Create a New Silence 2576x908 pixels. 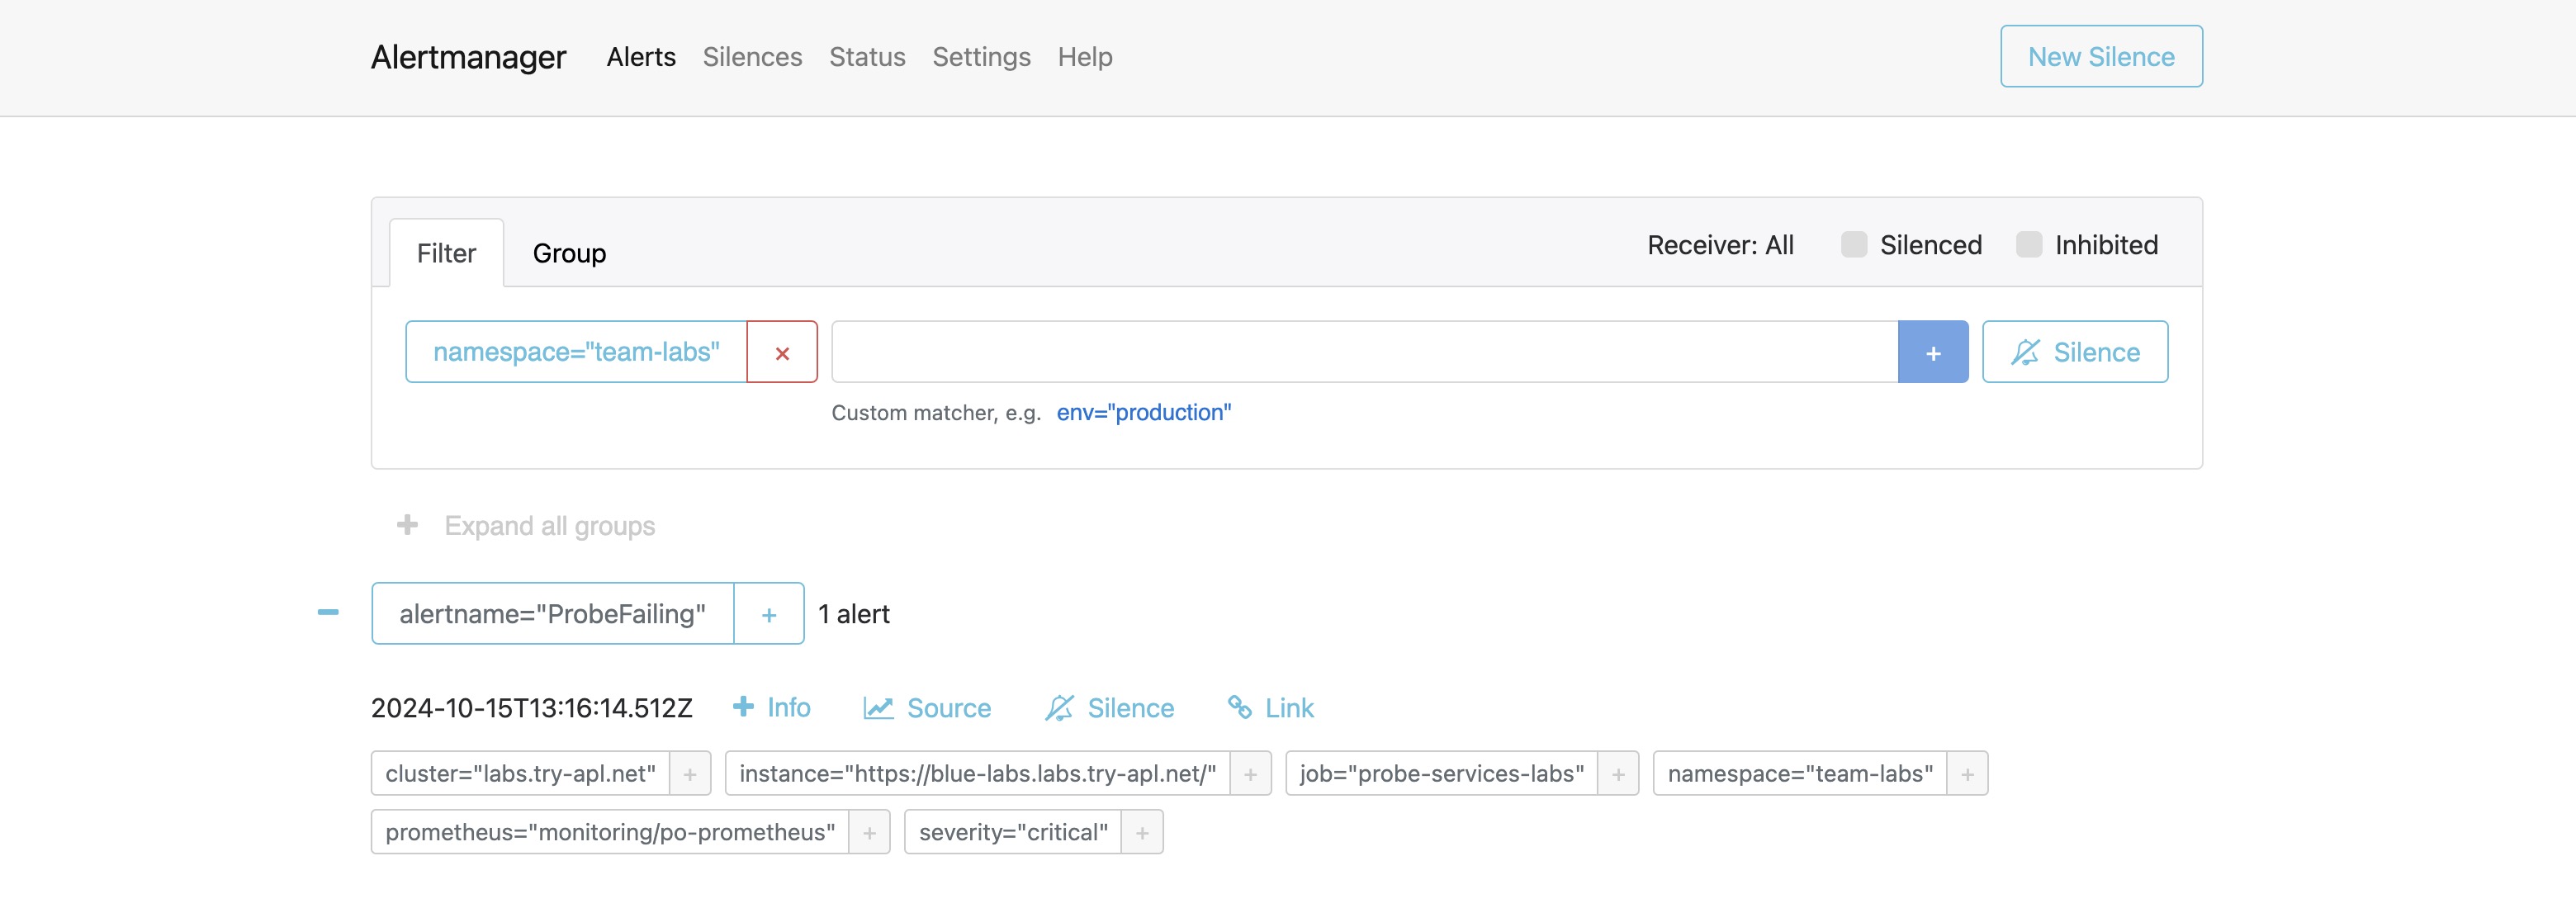pyautogui.click(x=2101, y=57)
